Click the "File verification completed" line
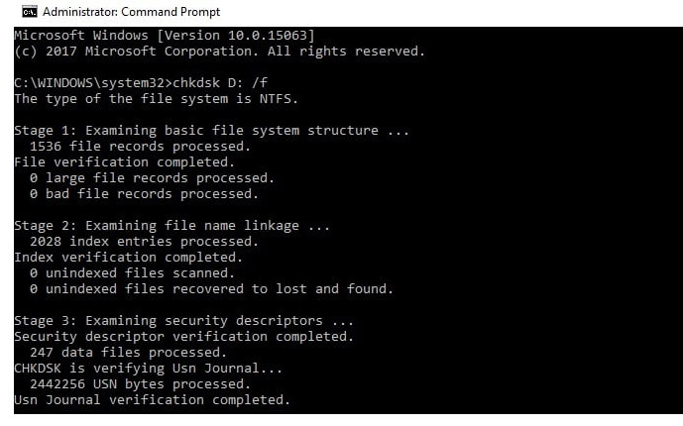 coord(124,161)
